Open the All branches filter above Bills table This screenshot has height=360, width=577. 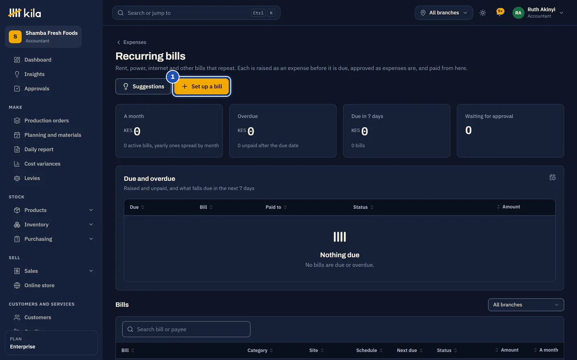pos(526,305)
